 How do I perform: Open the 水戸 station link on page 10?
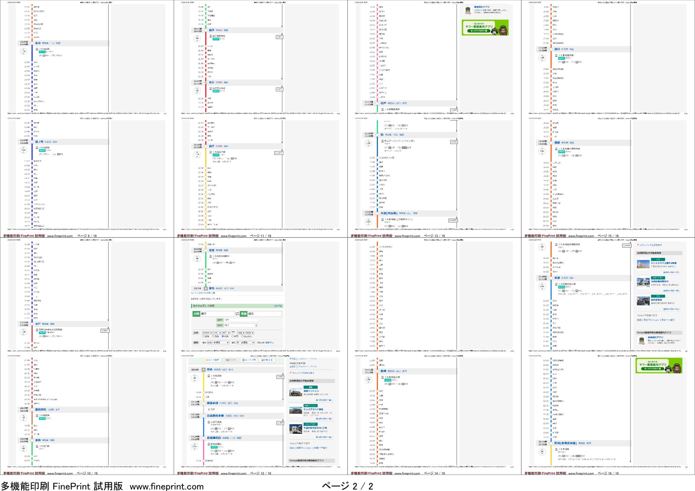[x=38, y=324]
